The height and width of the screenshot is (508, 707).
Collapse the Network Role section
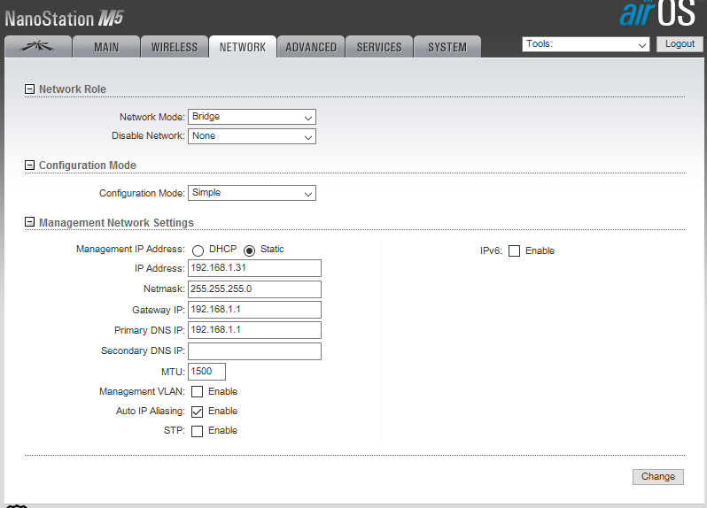pos(29,89)
